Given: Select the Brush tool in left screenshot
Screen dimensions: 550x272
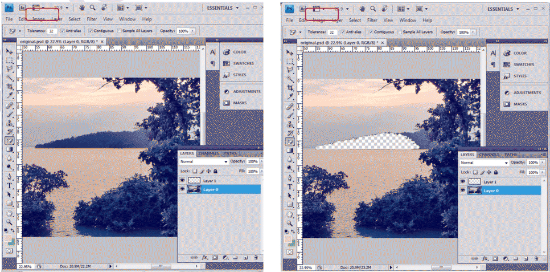Looking at the screenshot, I should 10,115.
